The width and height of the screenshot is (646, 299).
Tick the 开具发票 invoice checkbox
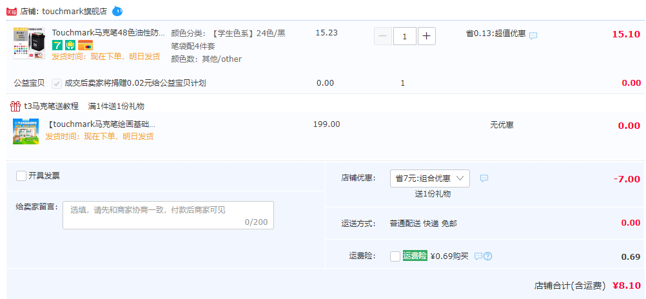21,176
